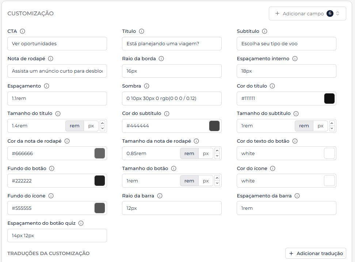Screen dimensions: 355x262
Task: Click the info icon next to Nota de rodapé
Action: (51, 59)
